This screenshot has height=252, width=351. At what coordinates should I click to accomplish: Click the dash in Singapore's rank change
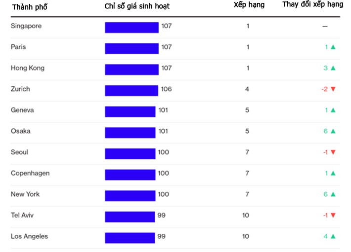325,27
